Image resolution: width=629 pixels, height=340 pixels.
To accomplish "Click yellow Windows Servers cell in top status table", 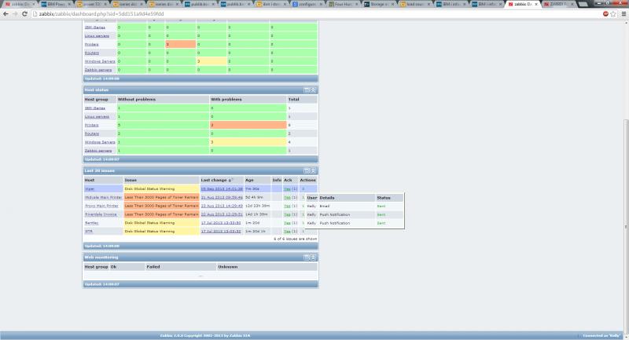I will (212, 61).
